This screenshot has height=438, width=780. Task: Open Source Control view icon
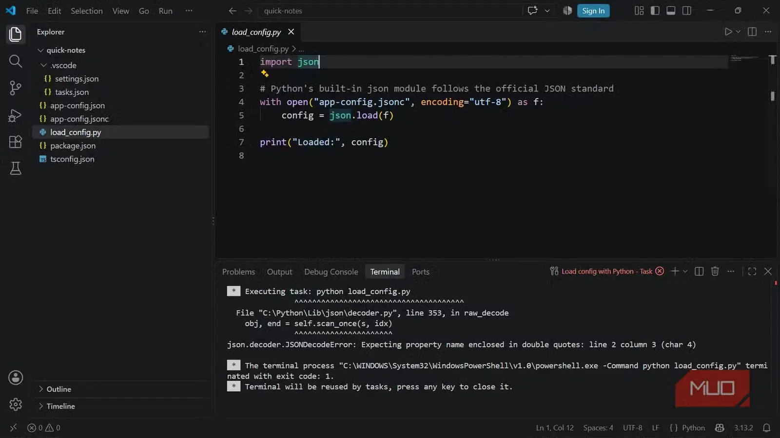(x=16, y=88)
